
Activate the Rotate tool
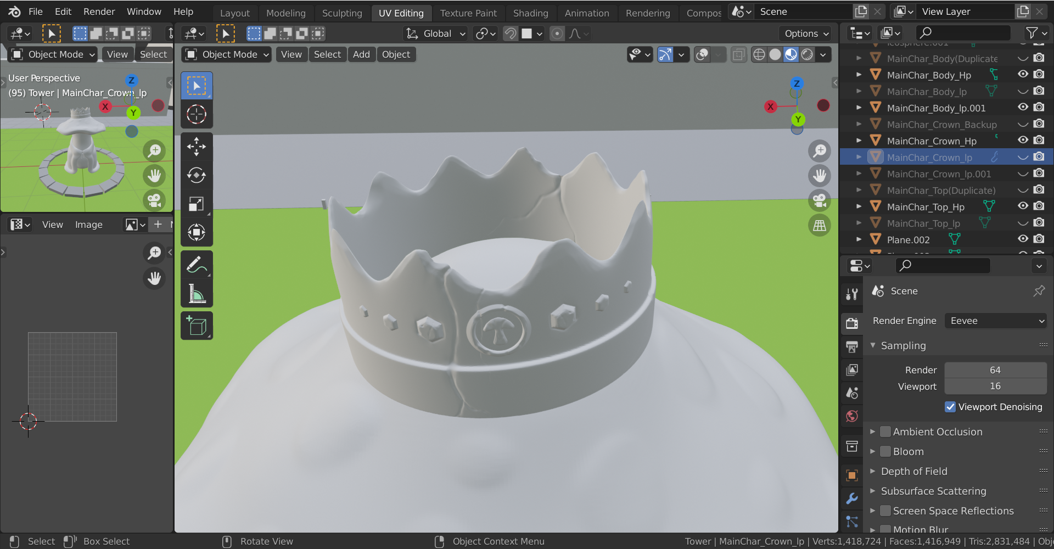pyautogui.click(x=197, y=175)
